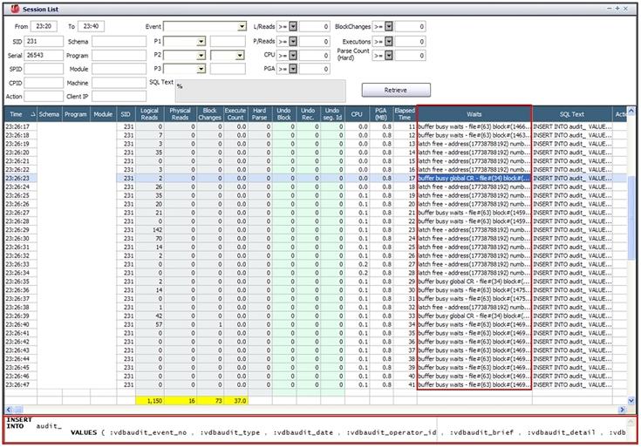Open the first P2 dropdown
The image size is (641, 448).
[x=201, y=55]
